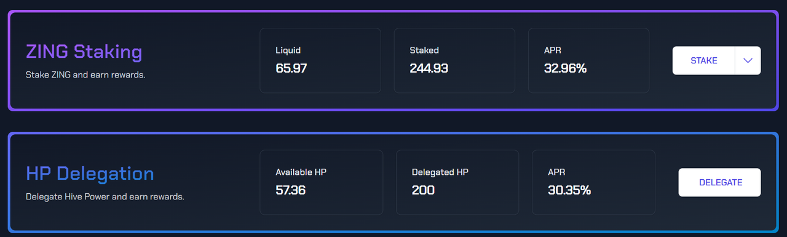Click the 200 delegated HP value
This screenshot has width=787, height=237.
click(x=423, y=190)
